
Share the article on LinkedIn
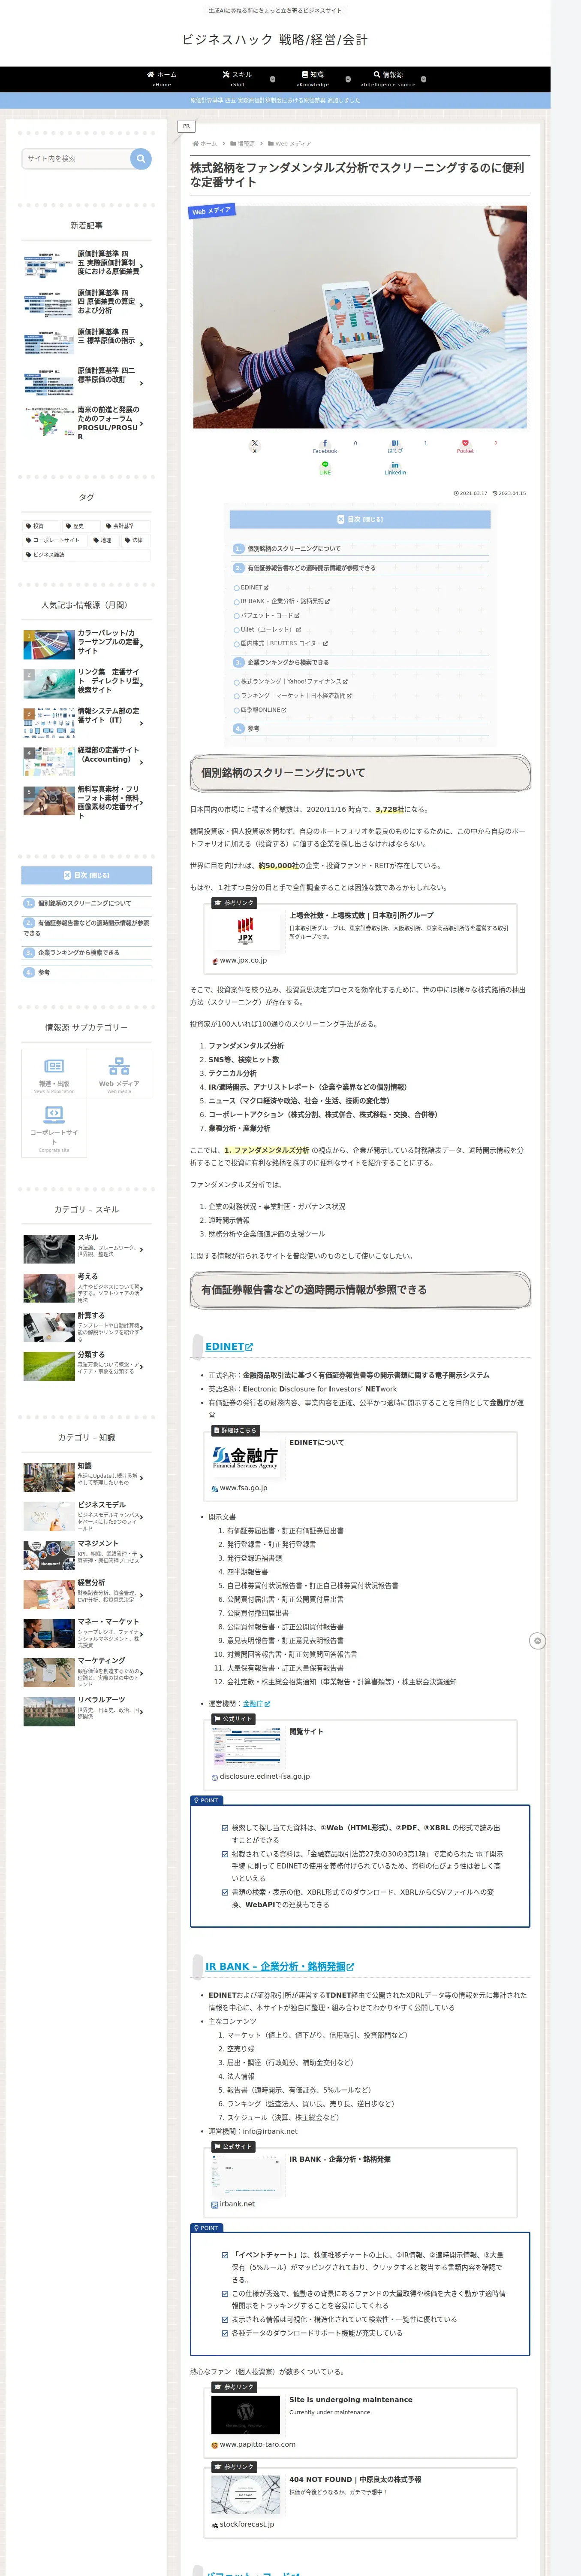[x=394, y=468]
